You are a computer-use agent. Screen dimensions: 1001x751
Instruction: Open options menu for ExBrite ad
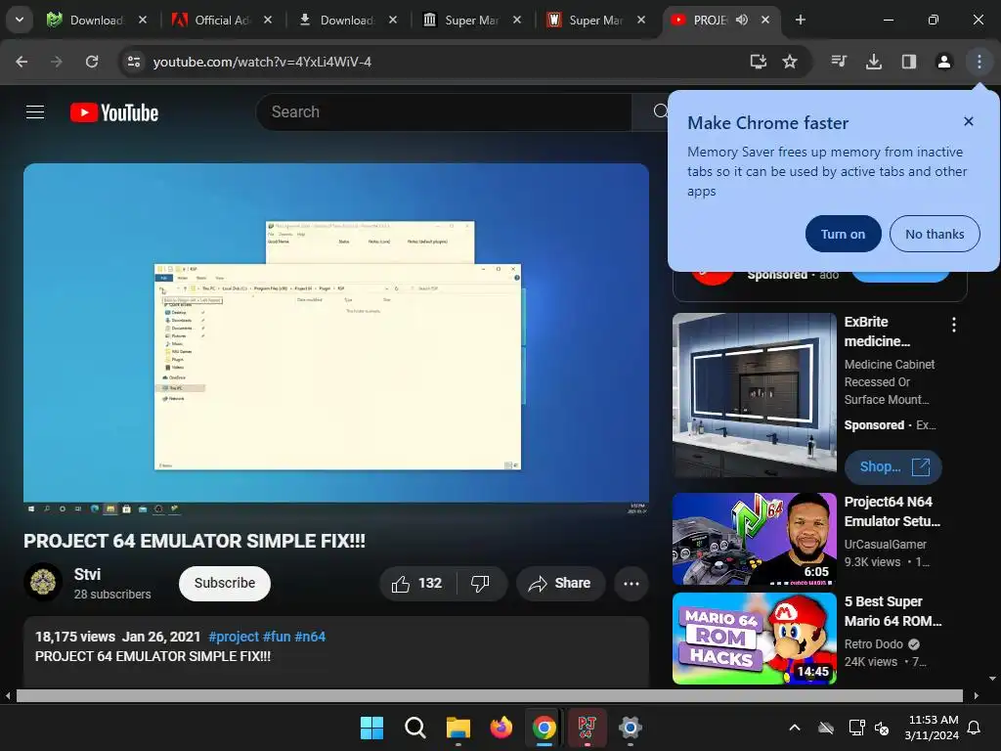tap(954, 325)
